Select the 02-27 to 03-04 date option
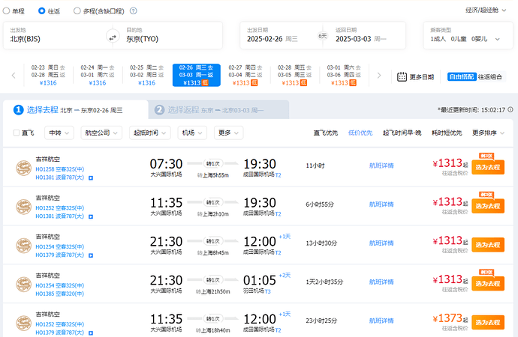518x337 pixels. (245, 75)
